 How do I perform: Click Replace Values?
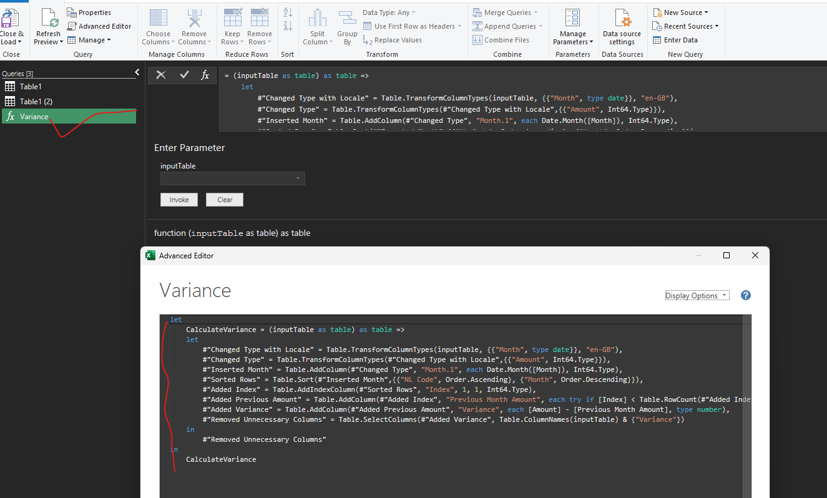coord(392,40)
